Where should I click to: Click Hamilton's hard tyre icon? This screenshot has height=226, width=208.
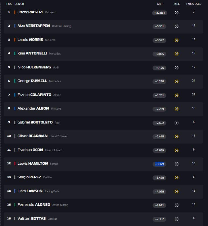tap(176, 164)
